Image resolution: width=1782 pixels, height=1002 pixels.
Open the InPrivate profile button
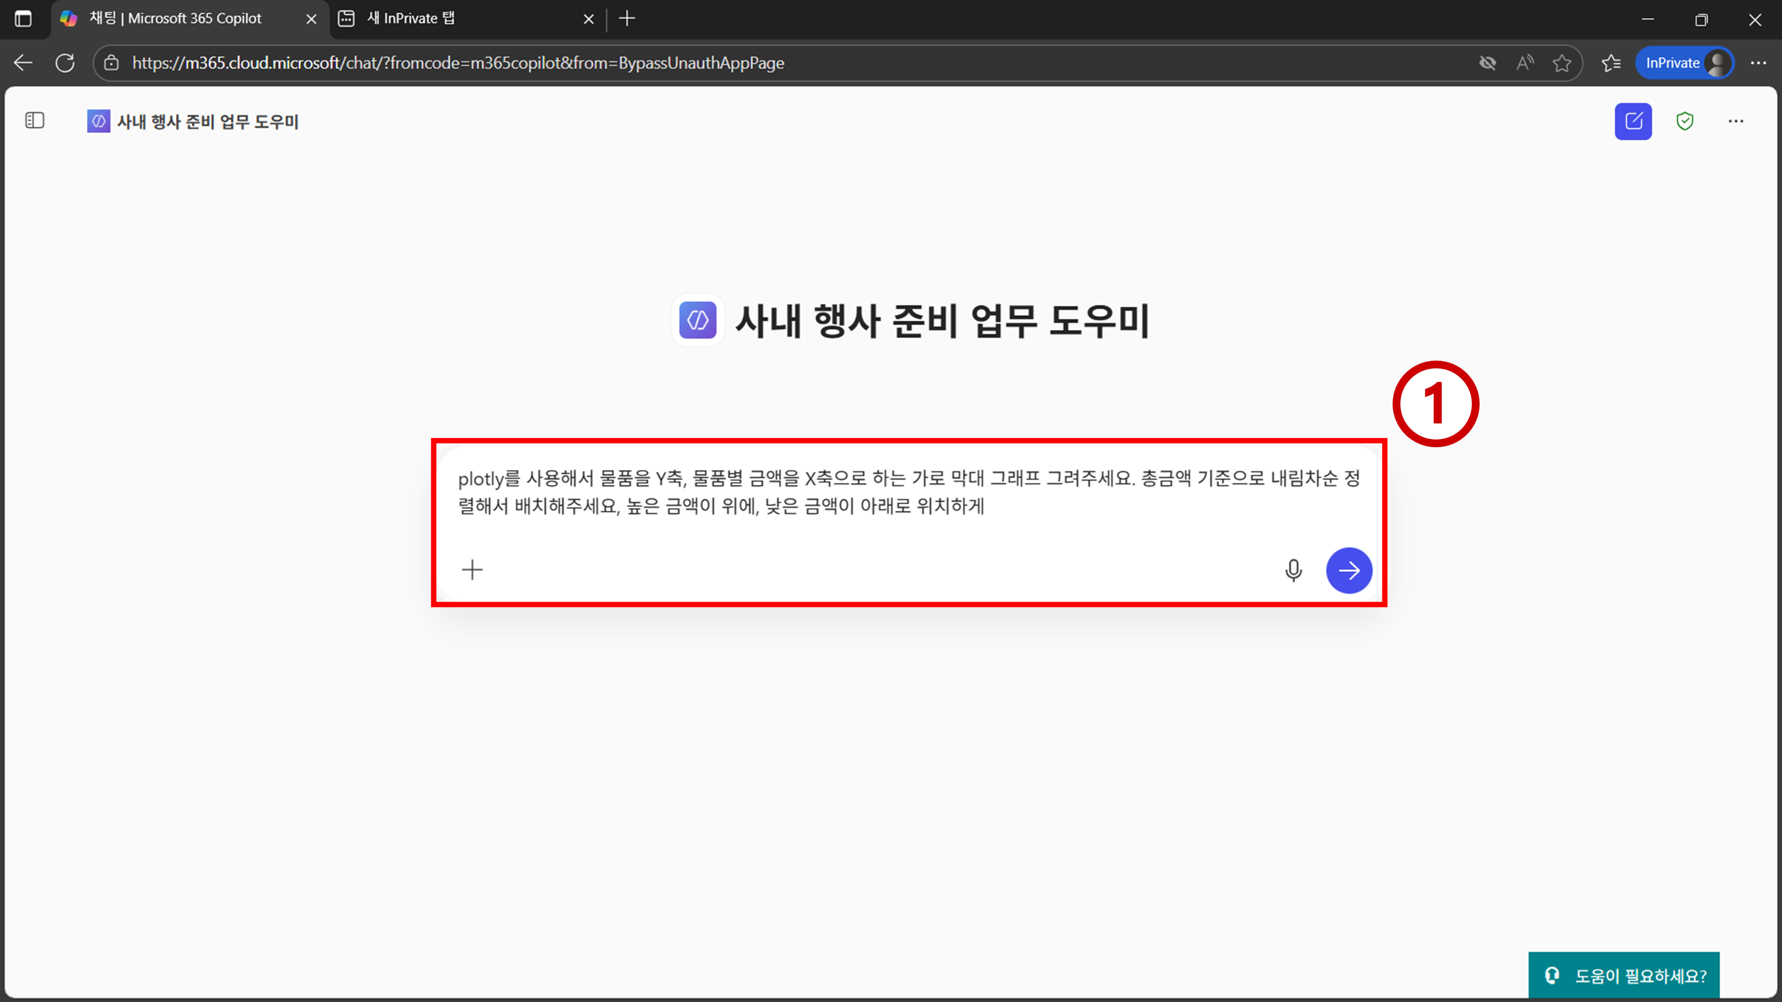(1684, 63)
